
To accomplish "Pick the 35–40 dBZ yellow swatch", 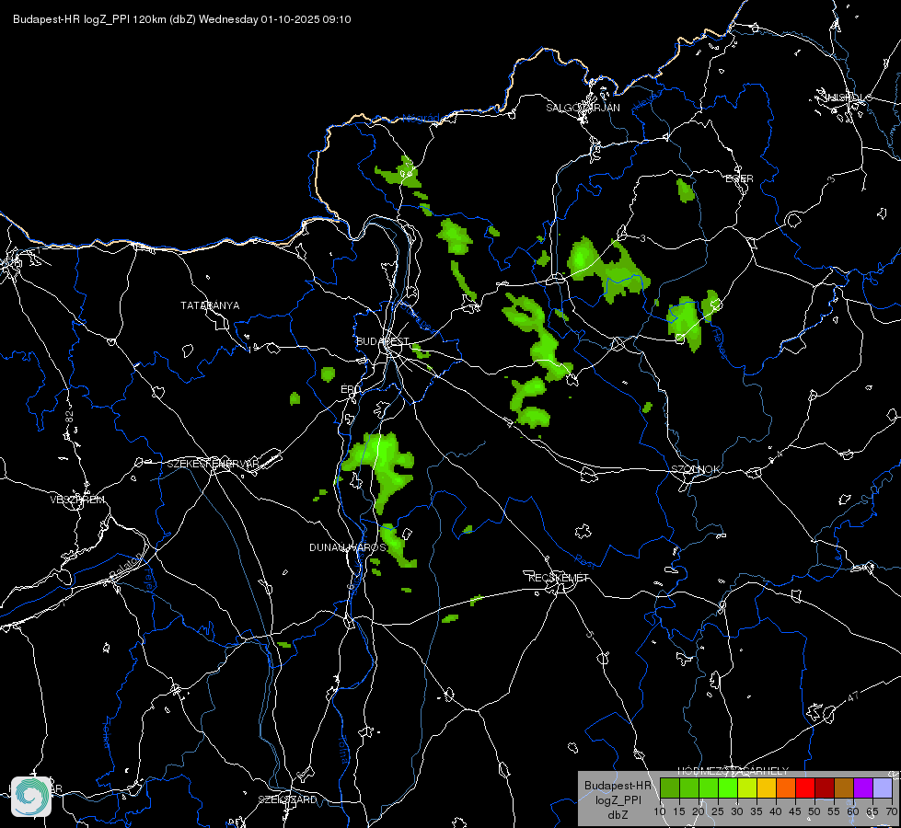I will click(767, 788).
